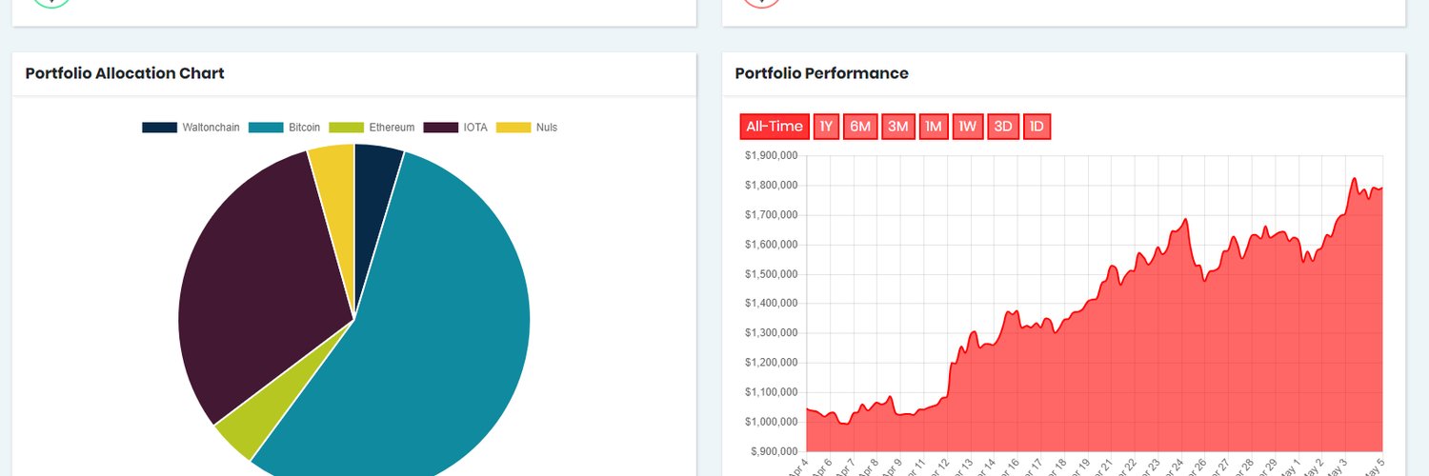Click the performance chart peak near May 3
Image resolution: width=1429 pixels, height=476 pixels.
tap(1354, 178)
